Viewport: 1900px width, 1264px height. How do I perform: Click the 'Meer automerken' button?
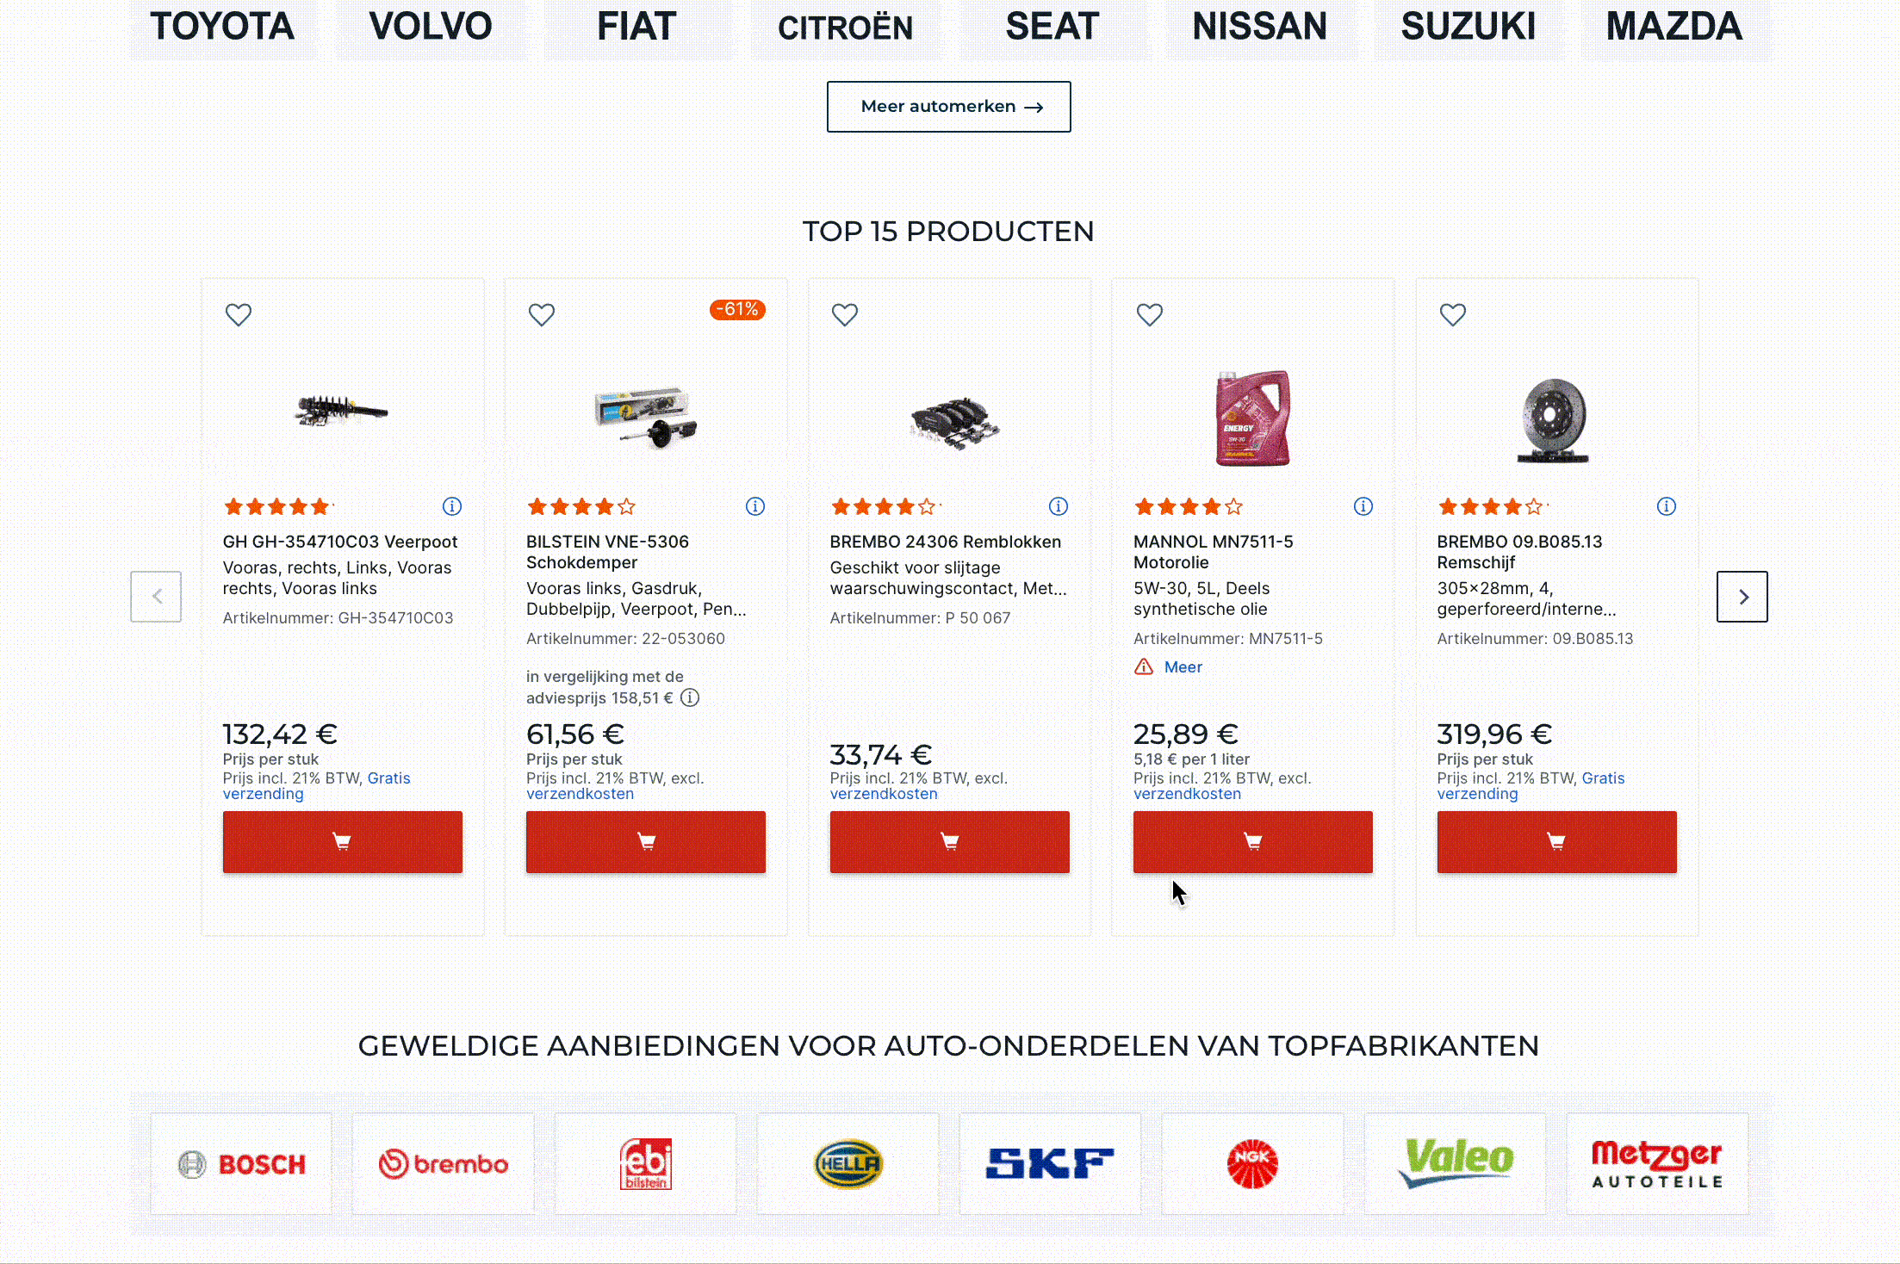tap(948, 107)
